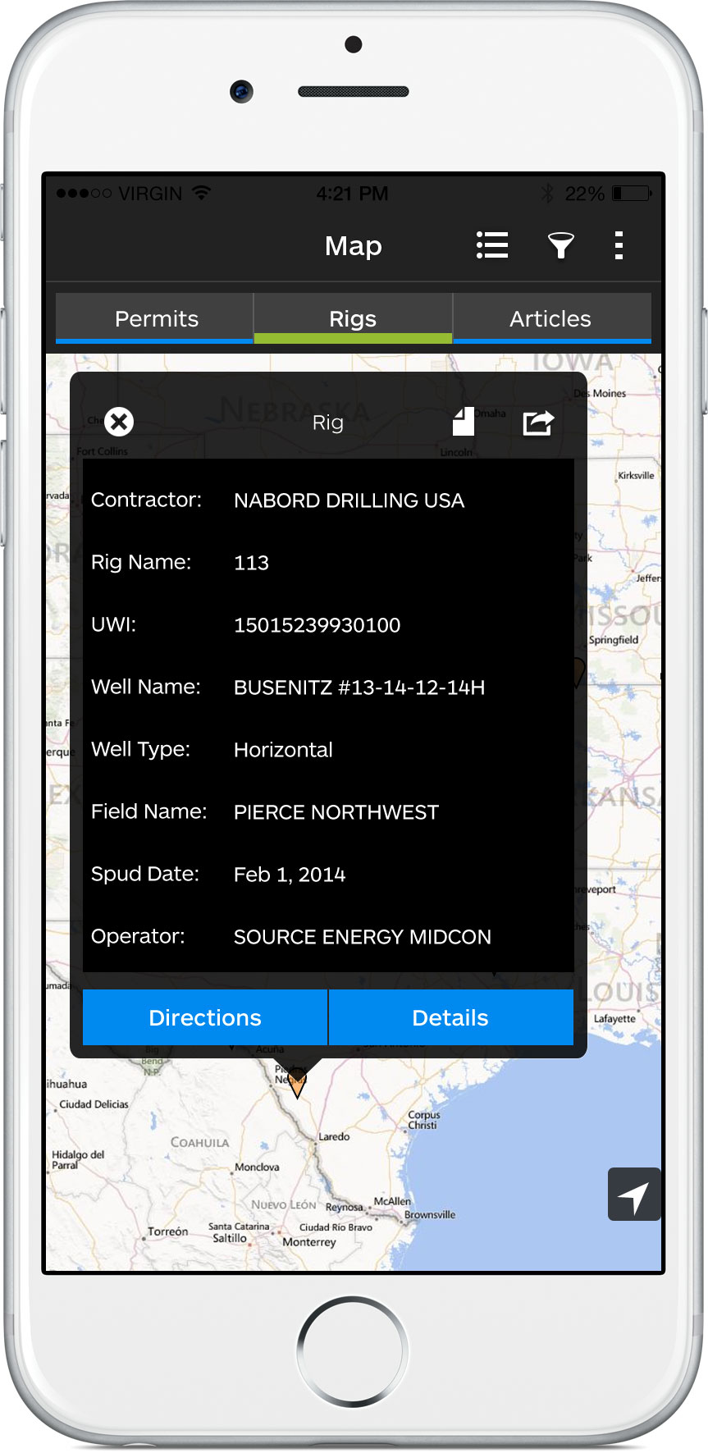Viewport: 708px width, 1453px height.
Task: Open the list view icon
Action: click(492, 245)
